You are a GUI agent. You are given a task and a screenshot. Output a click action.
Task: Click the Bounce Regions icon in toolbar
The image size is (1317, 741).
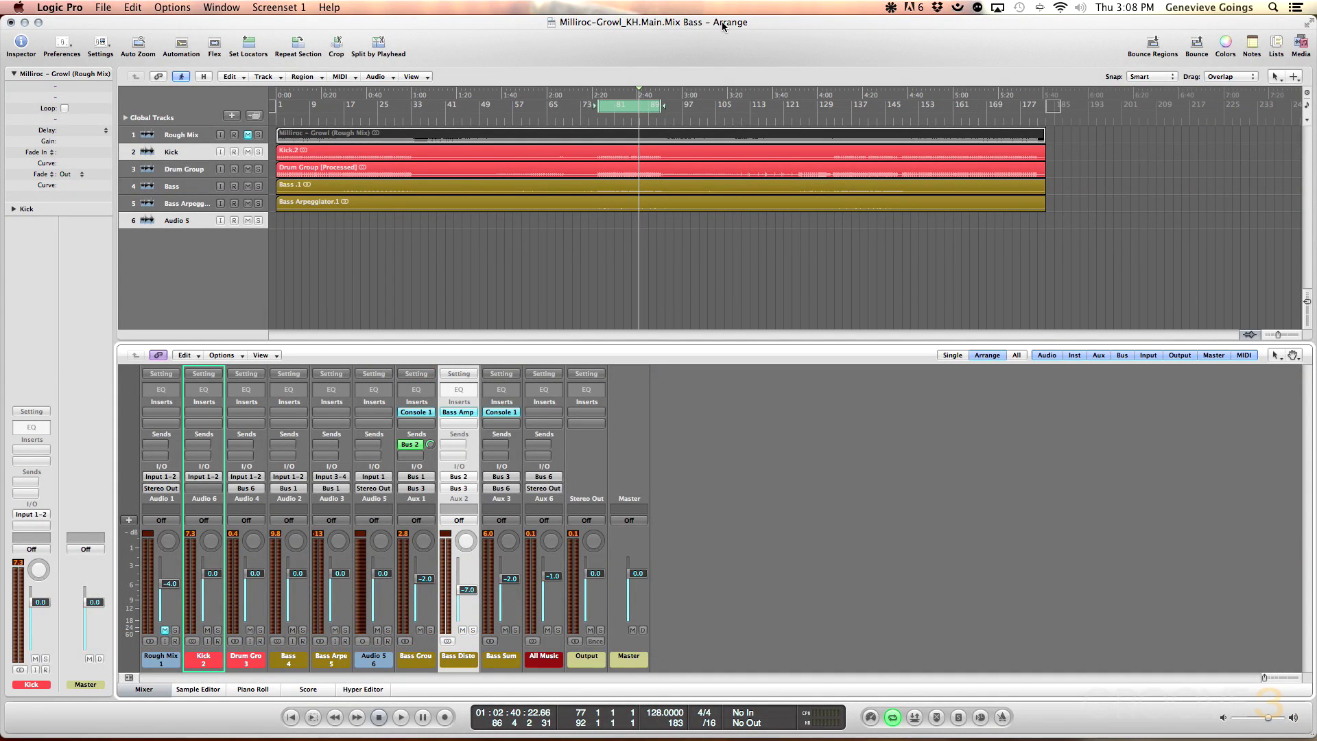(x=1152, y=42)
